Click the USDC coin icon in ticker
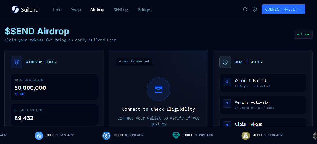The width and height of the screenshot is (317, 144). click(106, 135)
